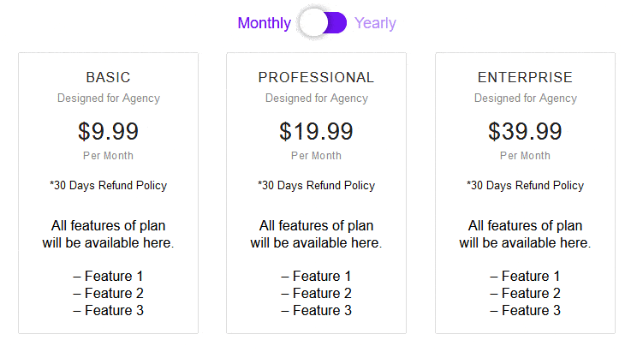Click the ENTERPRISE plan title
This screenshot has width=637, height=358.
[x=525, y=77]
